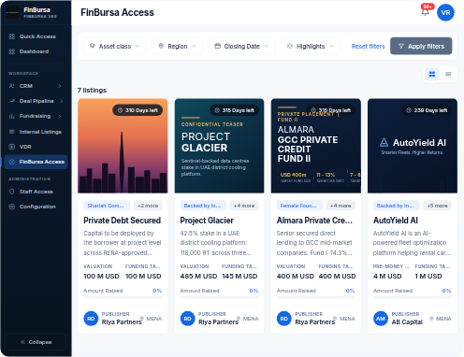Click the Female Foun... tag

[298, 206]
